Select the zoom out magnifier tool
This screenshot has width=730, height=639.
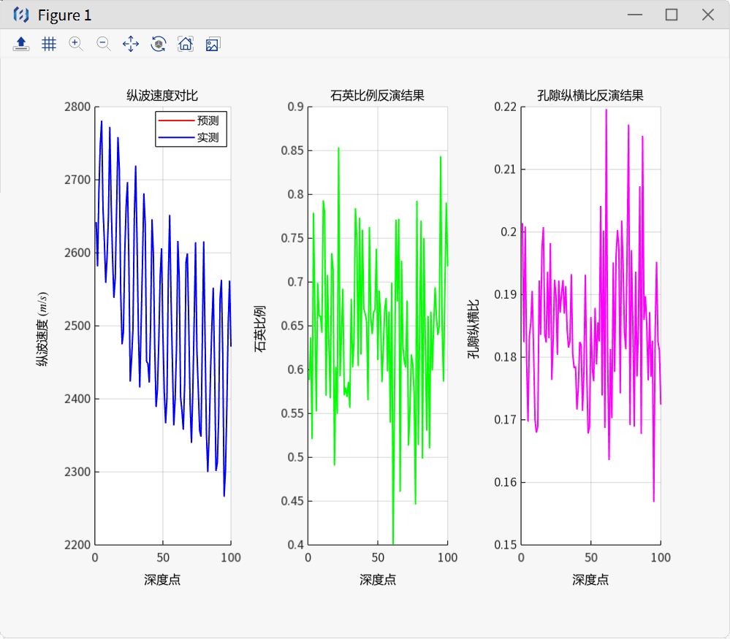[103, 45]
